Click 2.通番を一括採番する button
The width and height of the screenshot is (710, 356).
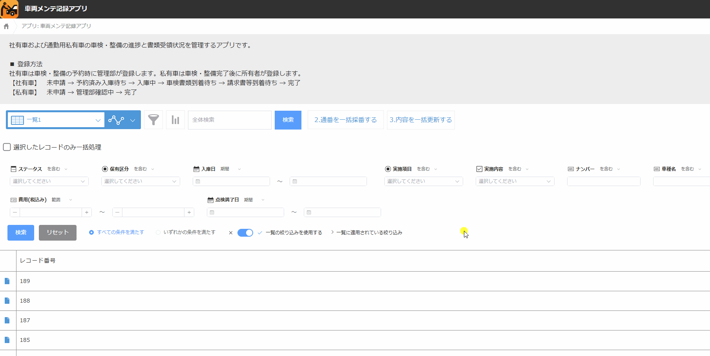[345, 120]
